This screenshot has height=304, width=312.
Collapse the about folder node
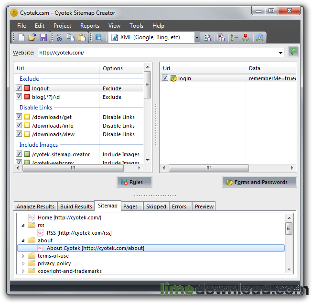click(23, 240)
